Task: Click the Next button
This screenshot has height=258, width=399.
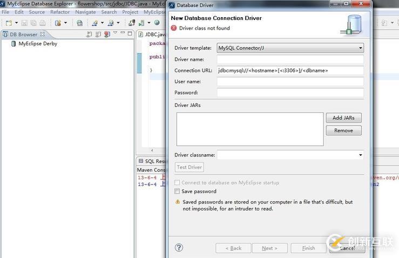Action: [x=270, y=248]
